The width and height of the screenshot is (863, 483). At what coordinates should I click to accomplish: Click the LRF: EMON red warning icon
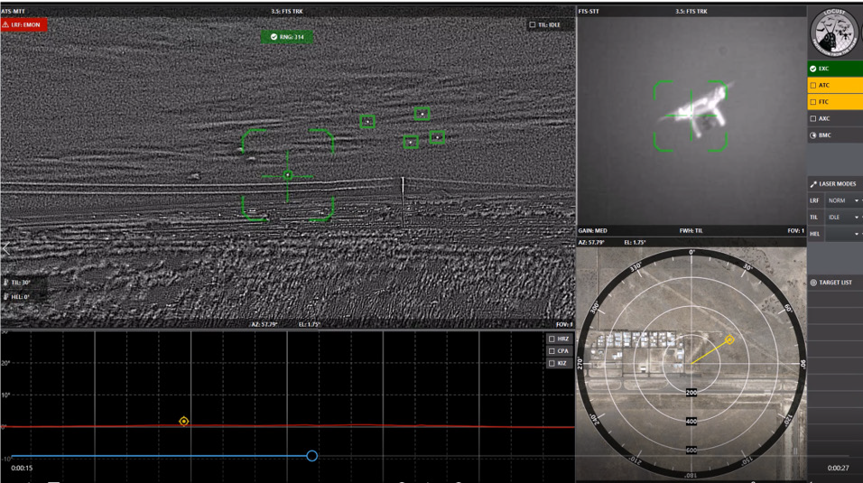click(6, 24)
